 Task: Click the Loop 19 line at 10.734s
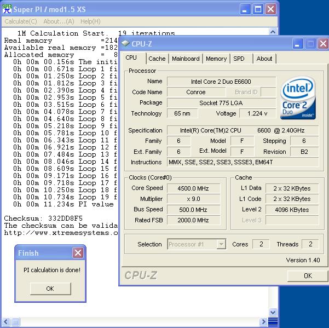(x=65, y=197)
